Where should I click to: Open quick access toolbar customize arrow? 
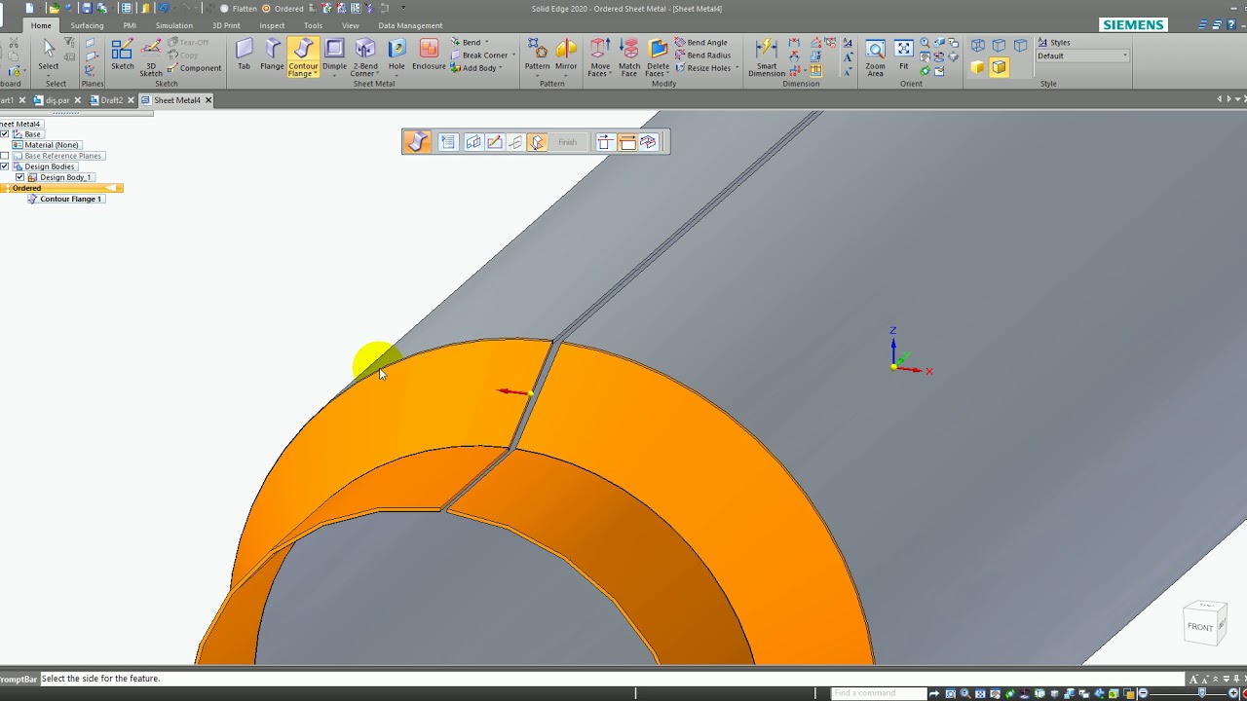tap(402, 8)
